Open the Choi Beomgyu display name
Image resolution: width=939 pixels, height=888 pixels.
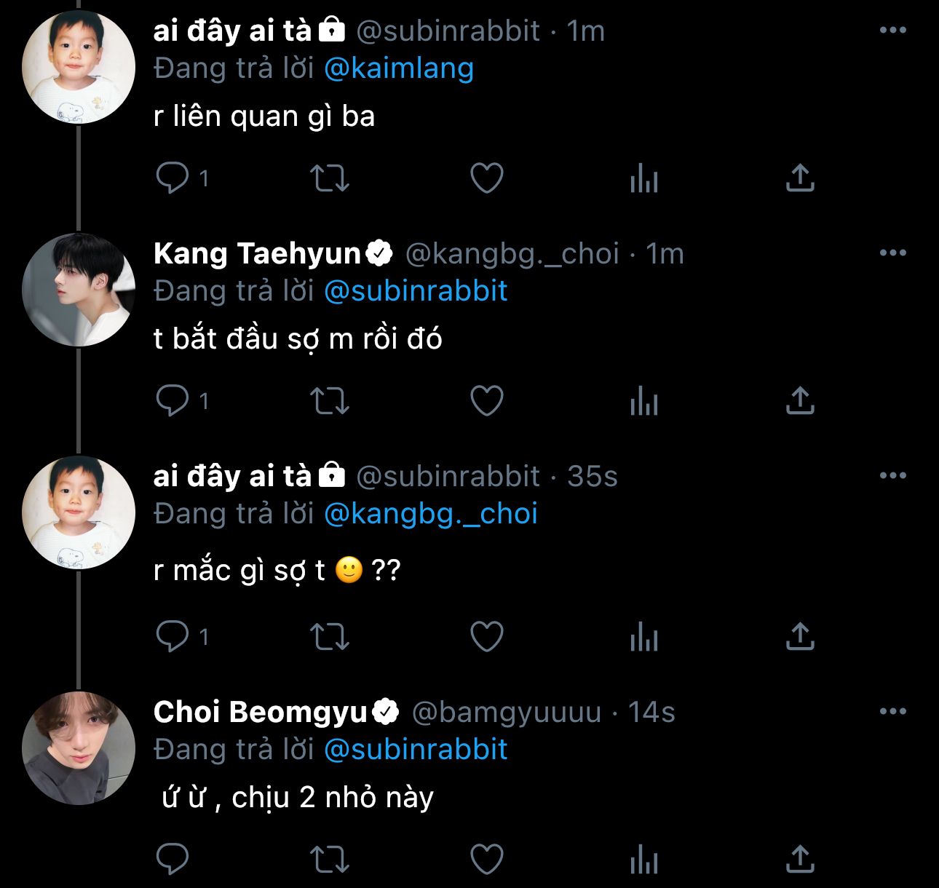pos(260,712)
